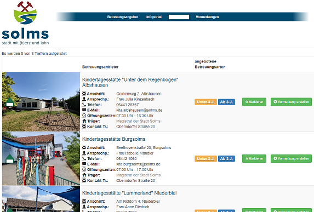The image size is (314, 212).
Task: Select the highlighted white navigation tab
Action: [x=179, y=17]
